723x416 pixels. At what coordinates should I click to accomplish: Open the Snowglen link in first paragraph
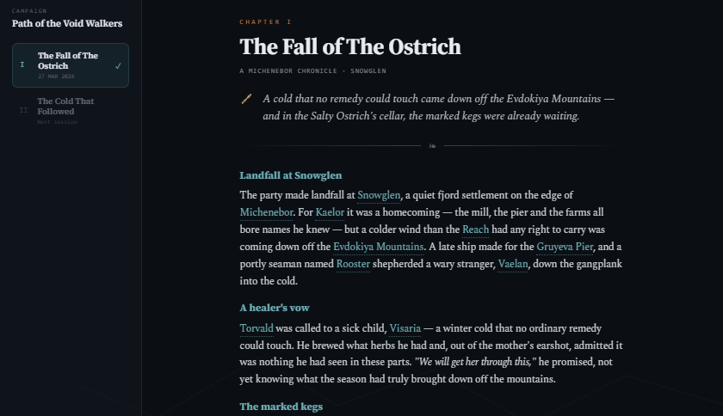click(379, 195)
